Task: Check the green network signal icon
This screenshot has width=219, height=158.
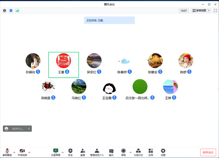Action: pyautogui.click(x=17, y=10)
